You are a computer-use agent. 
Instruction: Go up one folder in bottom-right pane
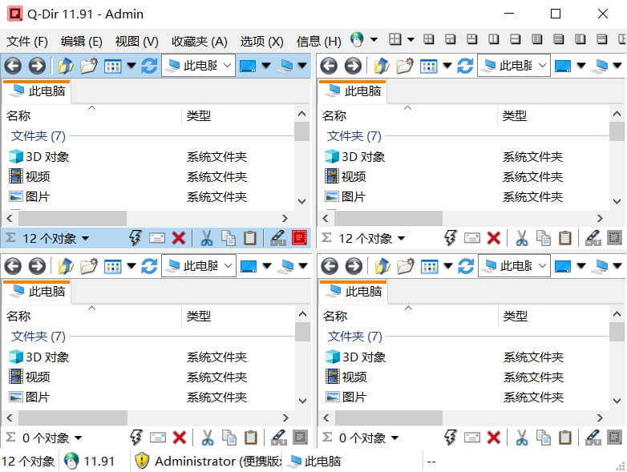click(x=381, y=266)
